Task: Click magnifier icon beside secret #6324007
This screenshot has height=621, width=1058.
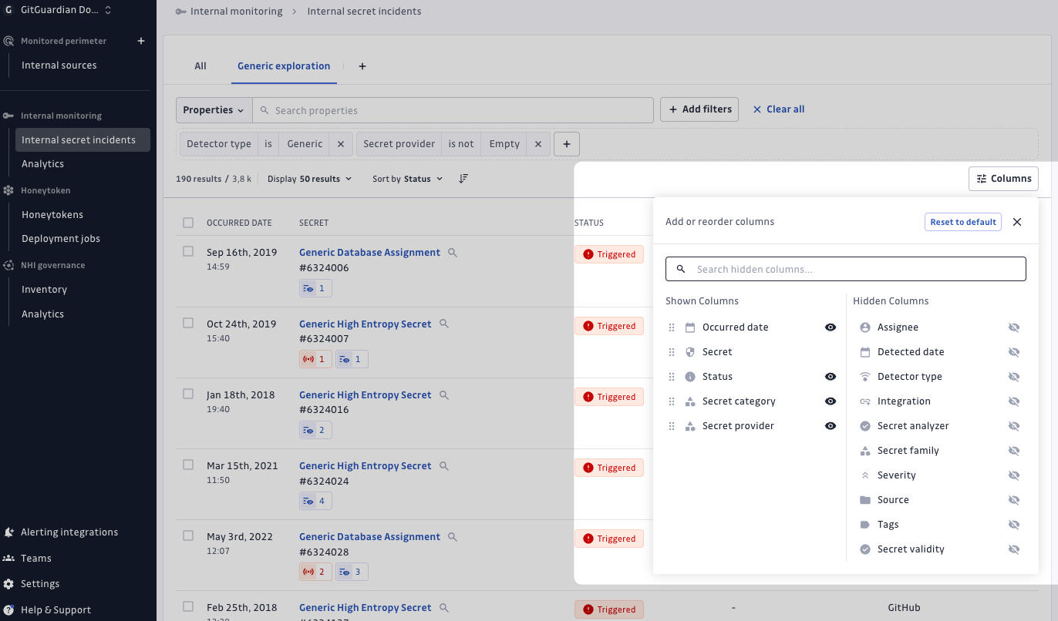Action: point(444,324)
